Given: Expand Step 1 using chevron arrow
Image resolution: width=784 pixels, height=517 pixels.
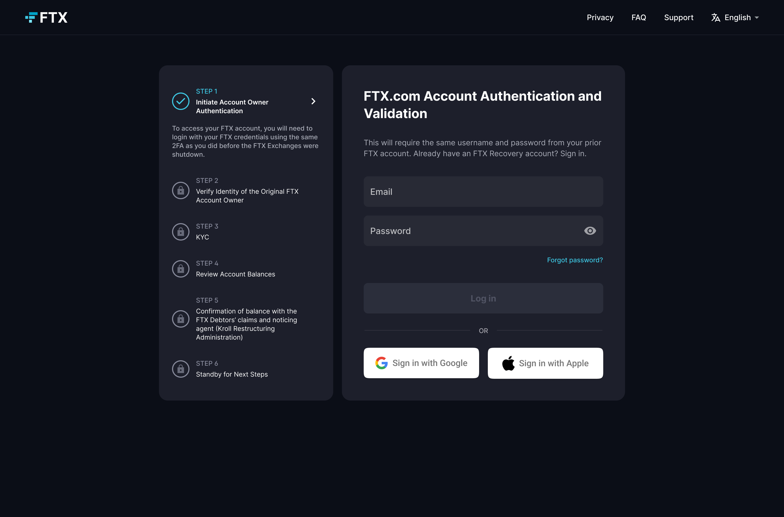Looking at the screenshot, I should (x=314, y=101).
